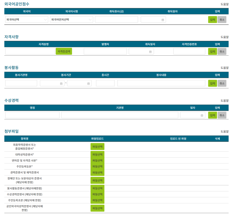Open calendar icon in 자격사항 취득일자 field
The image size is (232, 215).
coord(150,52)
